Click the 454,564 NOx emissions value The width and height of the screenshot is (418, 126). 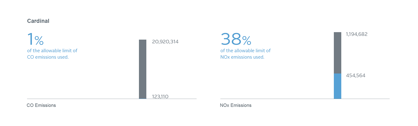click(355, 75)
